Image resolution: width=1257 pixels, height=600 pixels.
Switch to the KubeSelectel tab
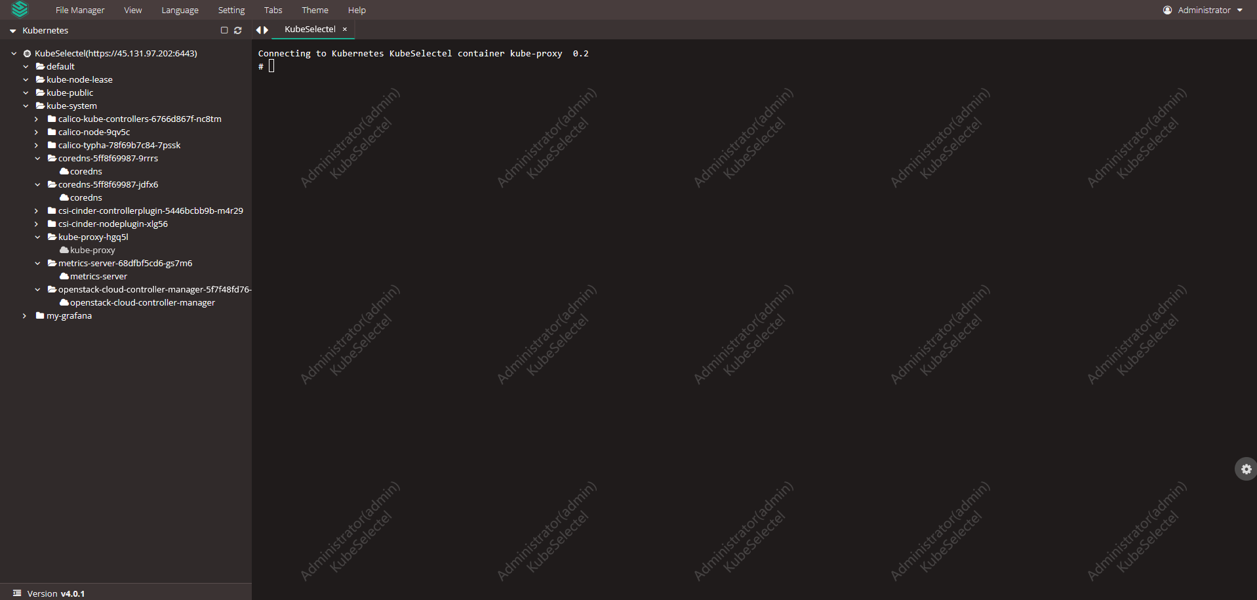310,29
